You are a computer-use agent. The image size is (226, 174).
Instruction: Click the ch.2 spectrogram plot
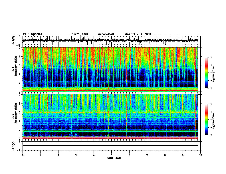coord(110,117)
